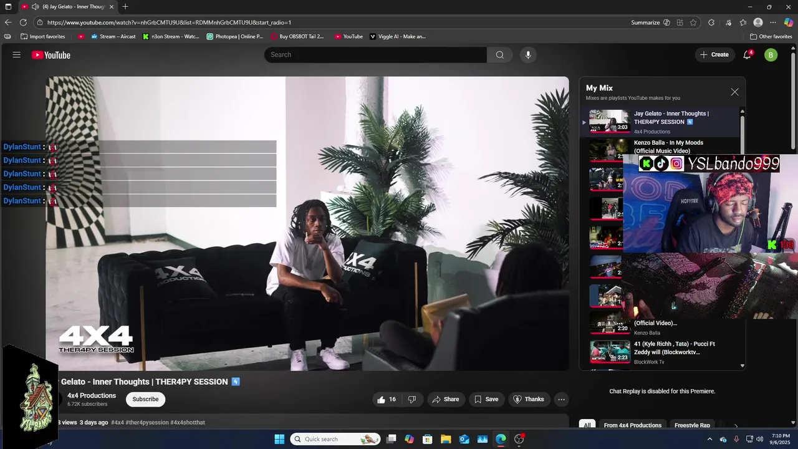The image size is (798, 449).
Task: Open the YouTube hamburger guide menu
Action: coord(16,55)
